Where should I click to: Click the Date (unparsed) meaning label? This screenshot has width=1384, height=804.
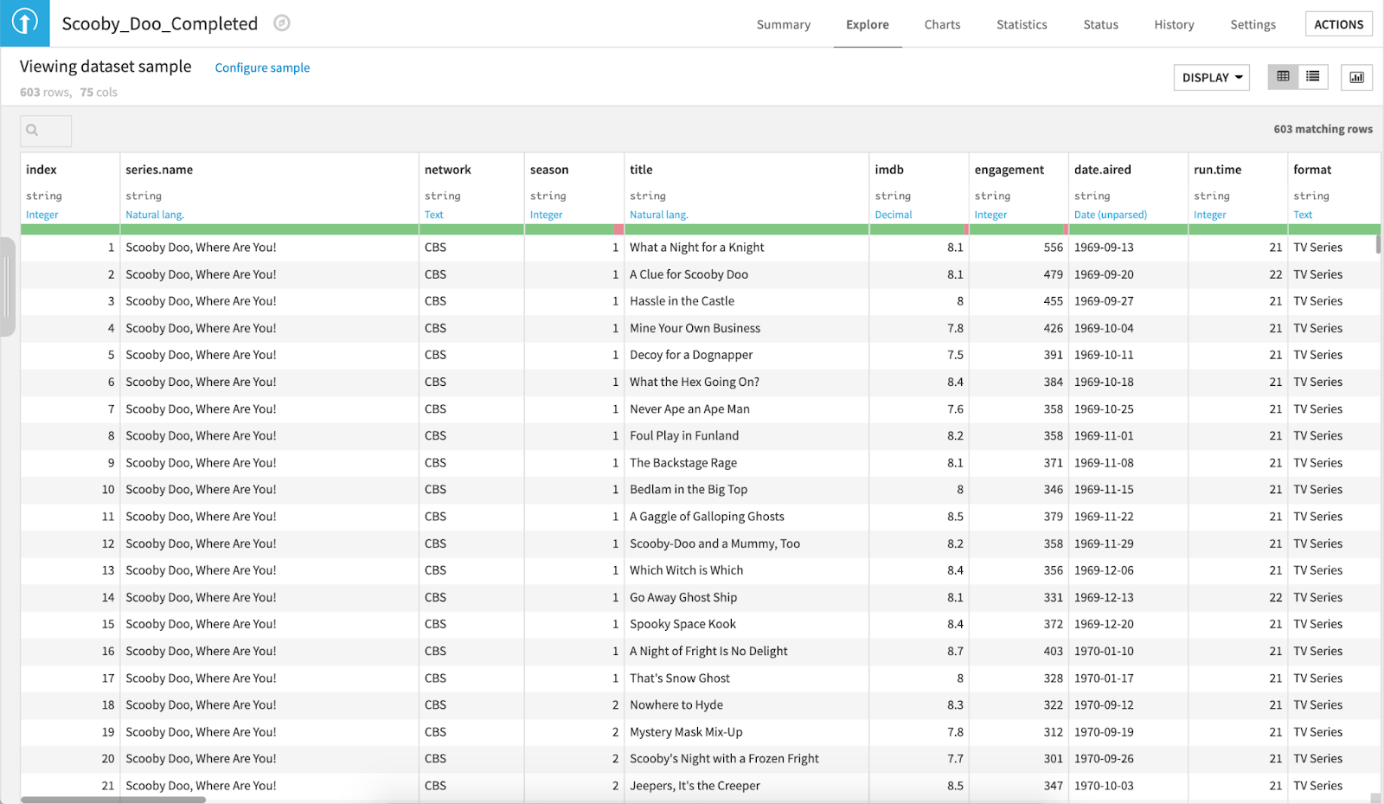point(1111,215)
